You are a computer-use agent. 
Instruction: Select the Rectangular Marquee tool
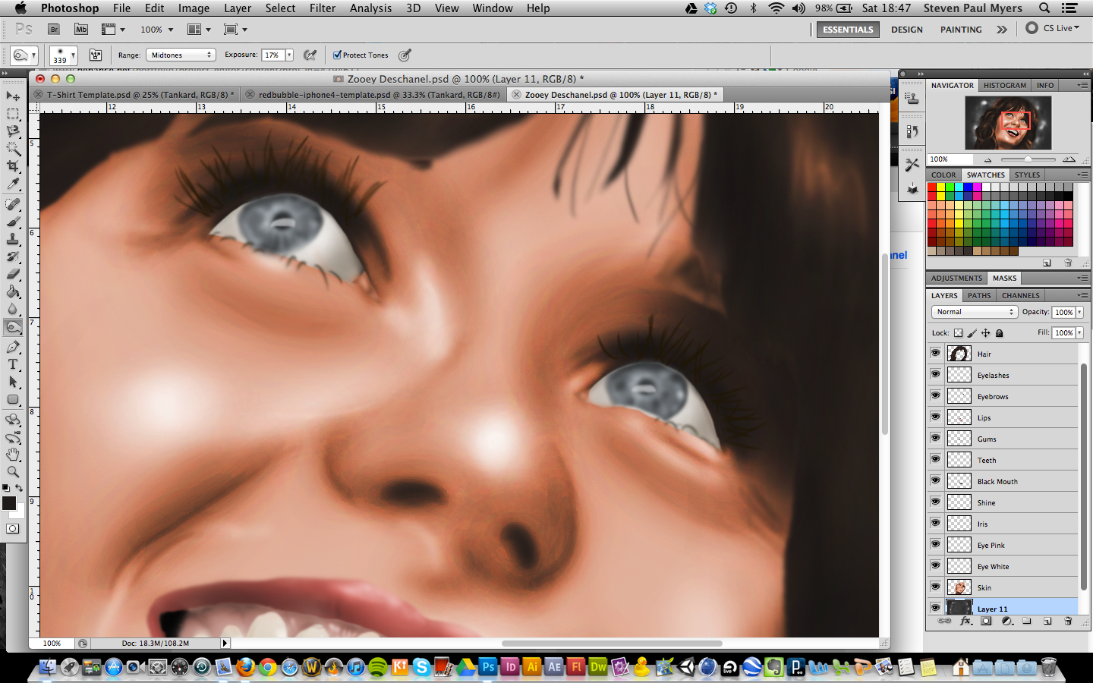13,114
